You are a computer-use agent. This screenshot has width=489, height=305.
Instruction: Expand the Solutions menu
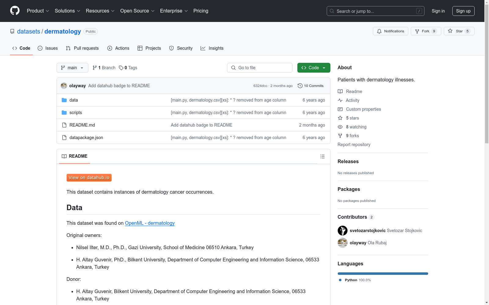68,11
